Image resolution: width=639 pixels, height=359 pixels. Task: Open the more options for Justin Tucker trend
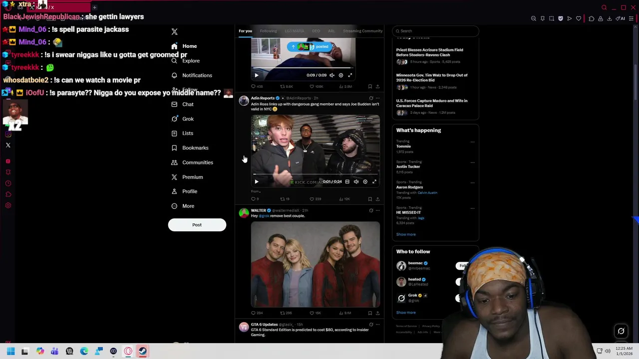pos(472,162)
